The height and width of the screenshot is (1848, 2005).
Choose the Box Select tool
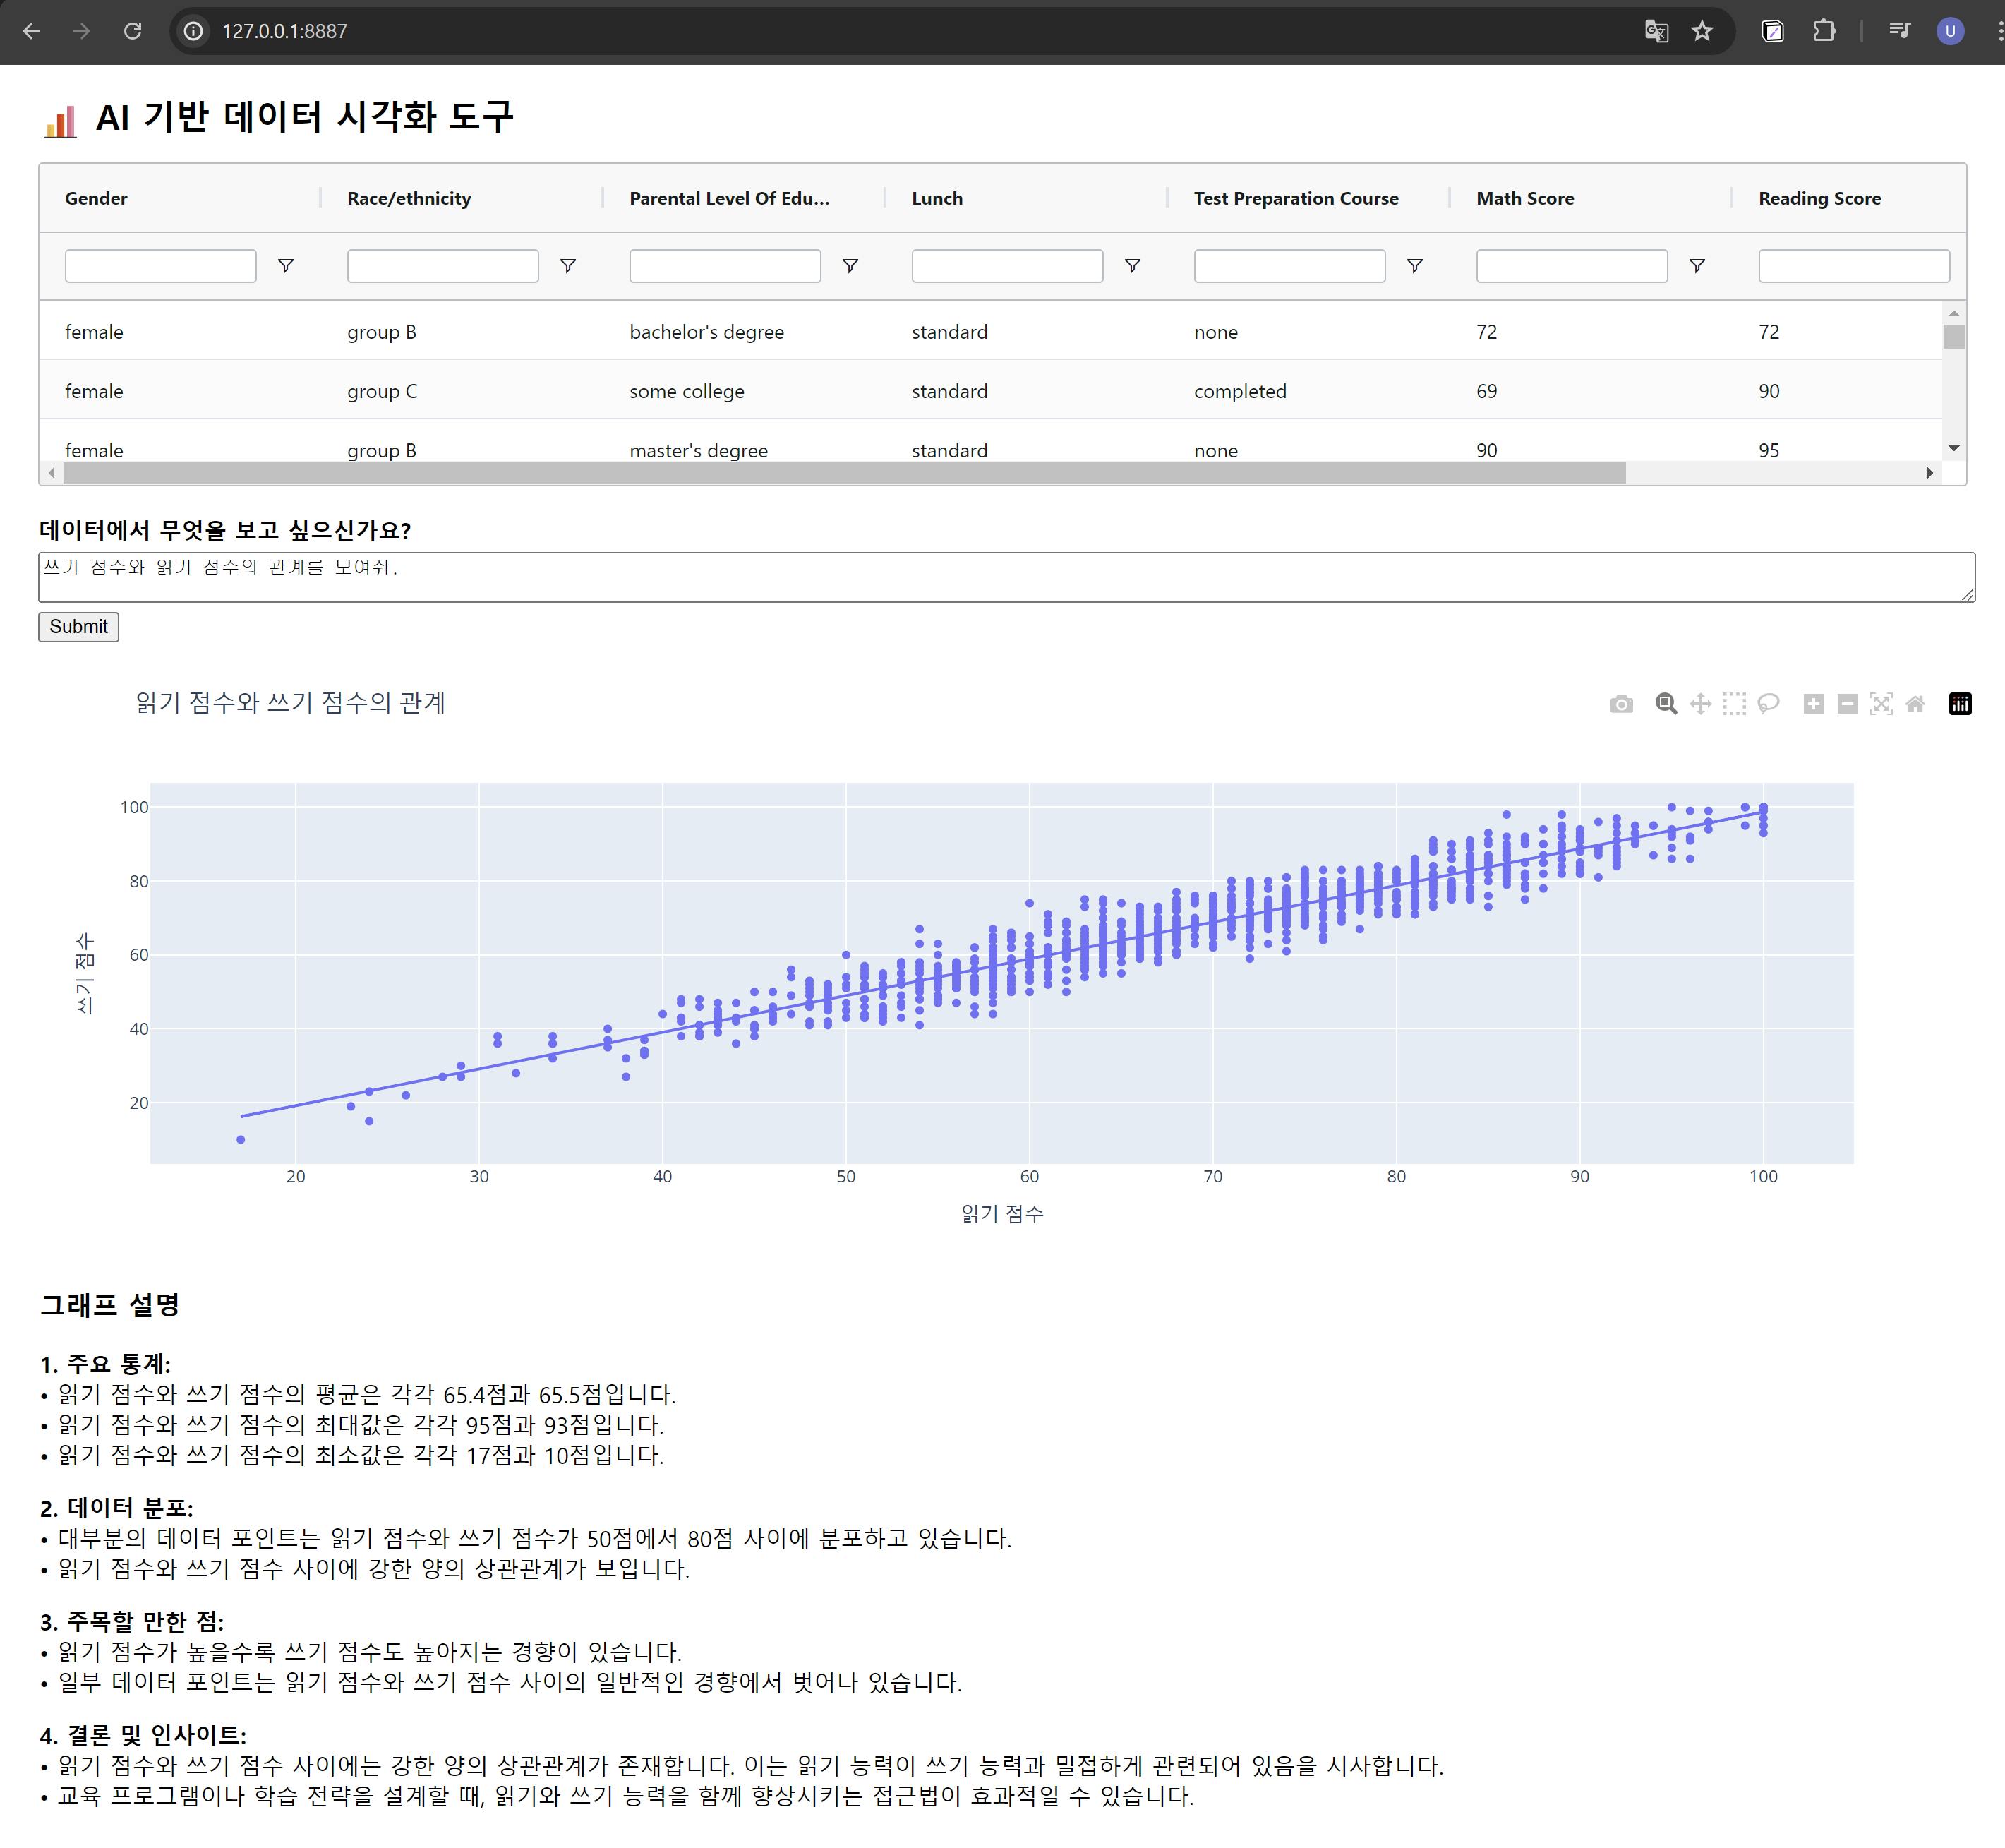(1734, 704)
